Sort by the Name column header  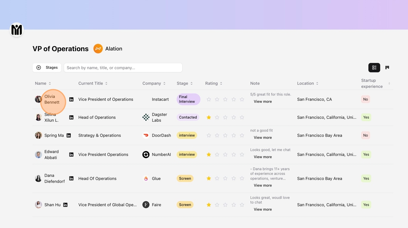point(43,83)
